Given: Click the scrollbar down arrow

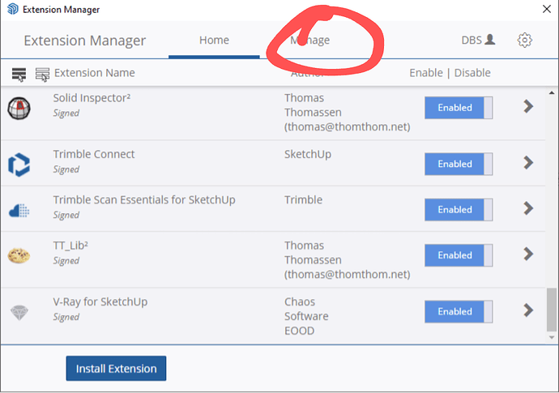Looking at the screenshot, I should (552, 337).
